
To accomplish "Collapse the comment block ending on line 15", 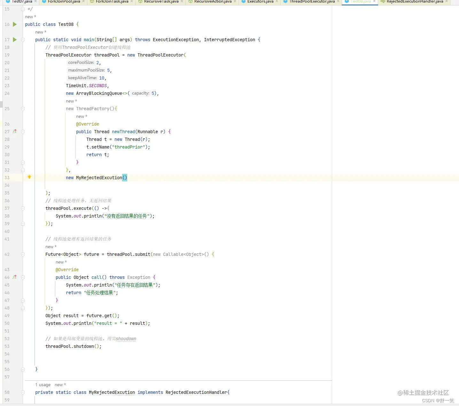I will pos(23,9).
